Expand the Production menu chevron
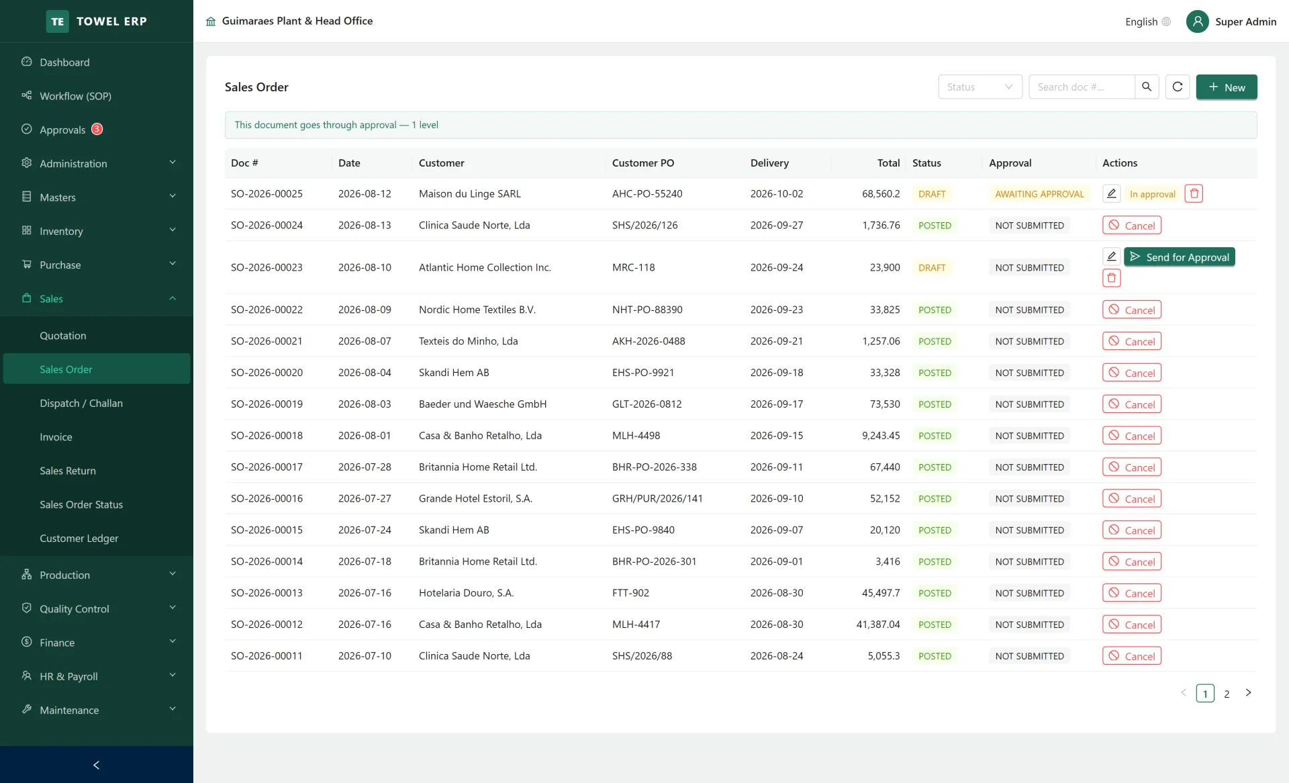This screenshot has width=1289, height=783. tap(173, 573)
